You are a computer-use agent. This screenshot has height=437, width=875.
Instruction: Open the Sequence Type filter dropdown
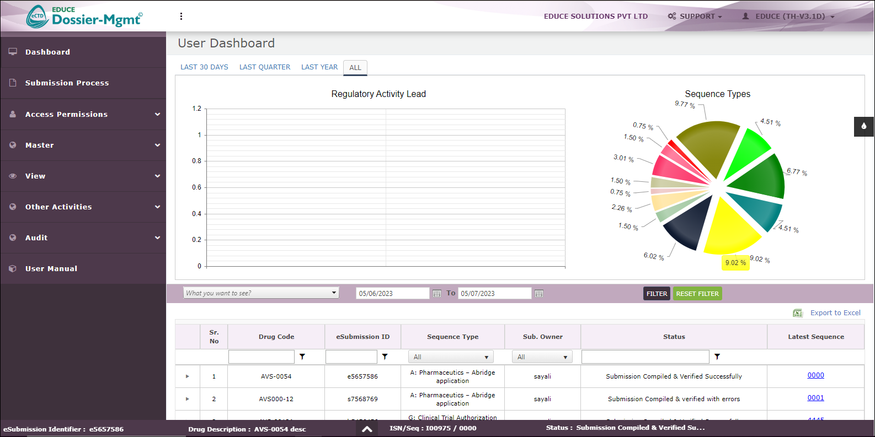(451, 357)
